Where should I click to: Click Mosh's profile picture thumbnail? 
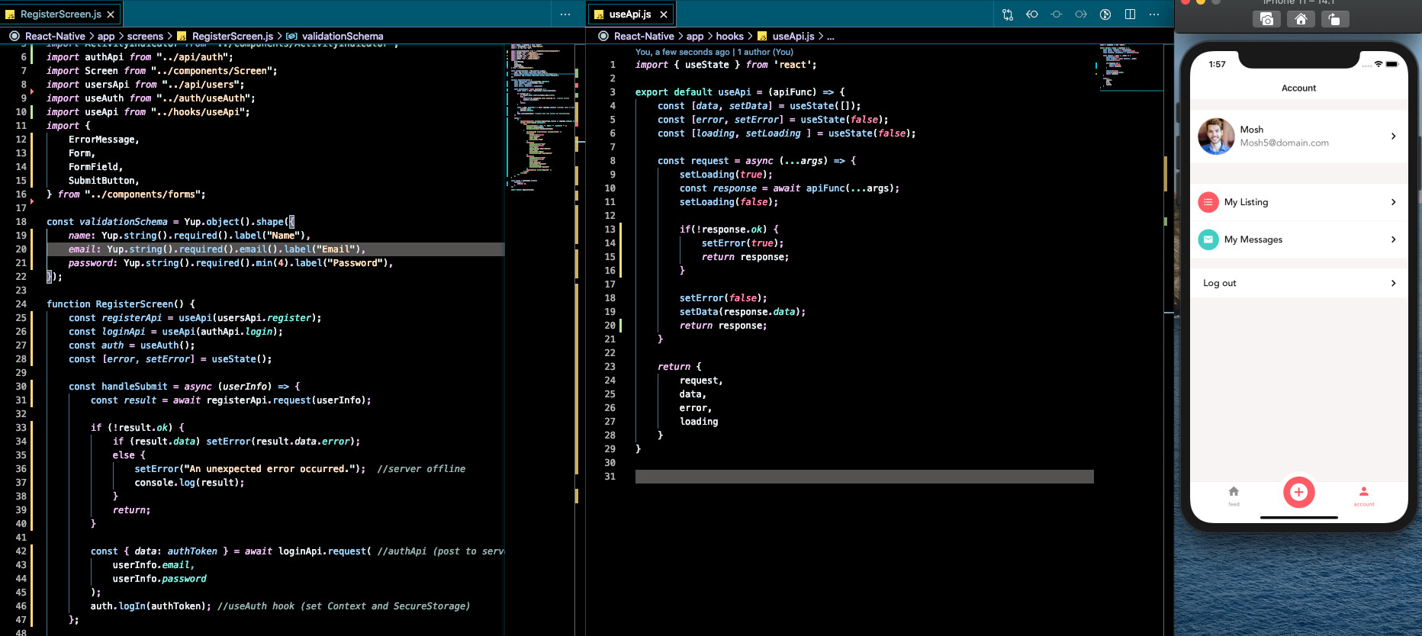(1216, 137)
